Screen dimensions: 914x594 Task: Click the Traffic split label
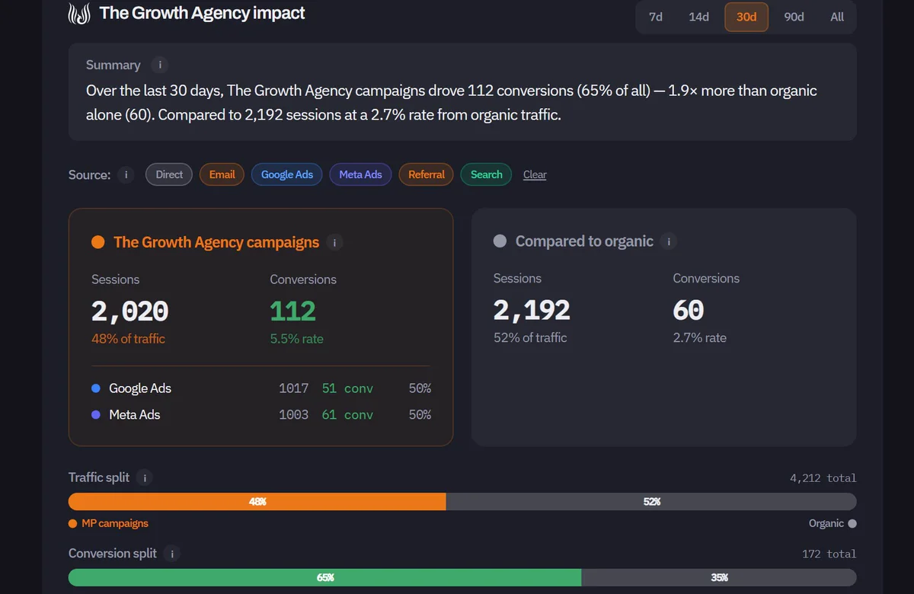click(x=99, y=477)
